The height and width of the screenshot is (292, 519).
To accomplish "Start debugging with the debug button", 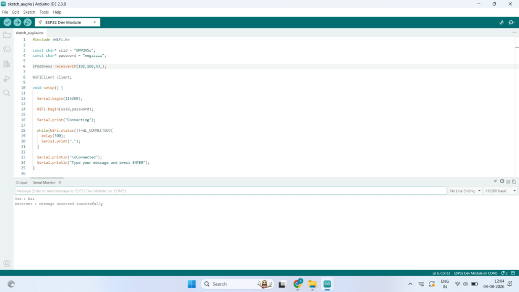I will (27, 22).
